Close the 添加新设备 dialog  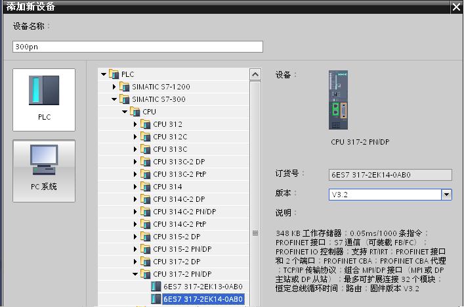[x=457, y=7]
